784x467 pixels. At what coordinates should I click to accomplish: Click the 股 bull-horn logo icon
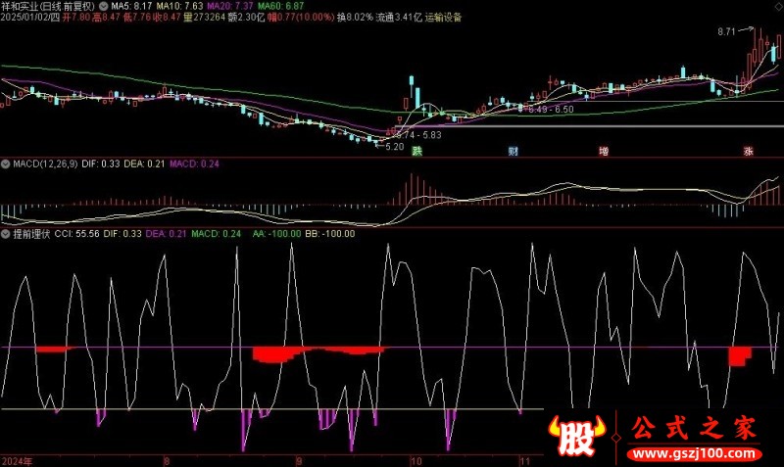(576, 436)
